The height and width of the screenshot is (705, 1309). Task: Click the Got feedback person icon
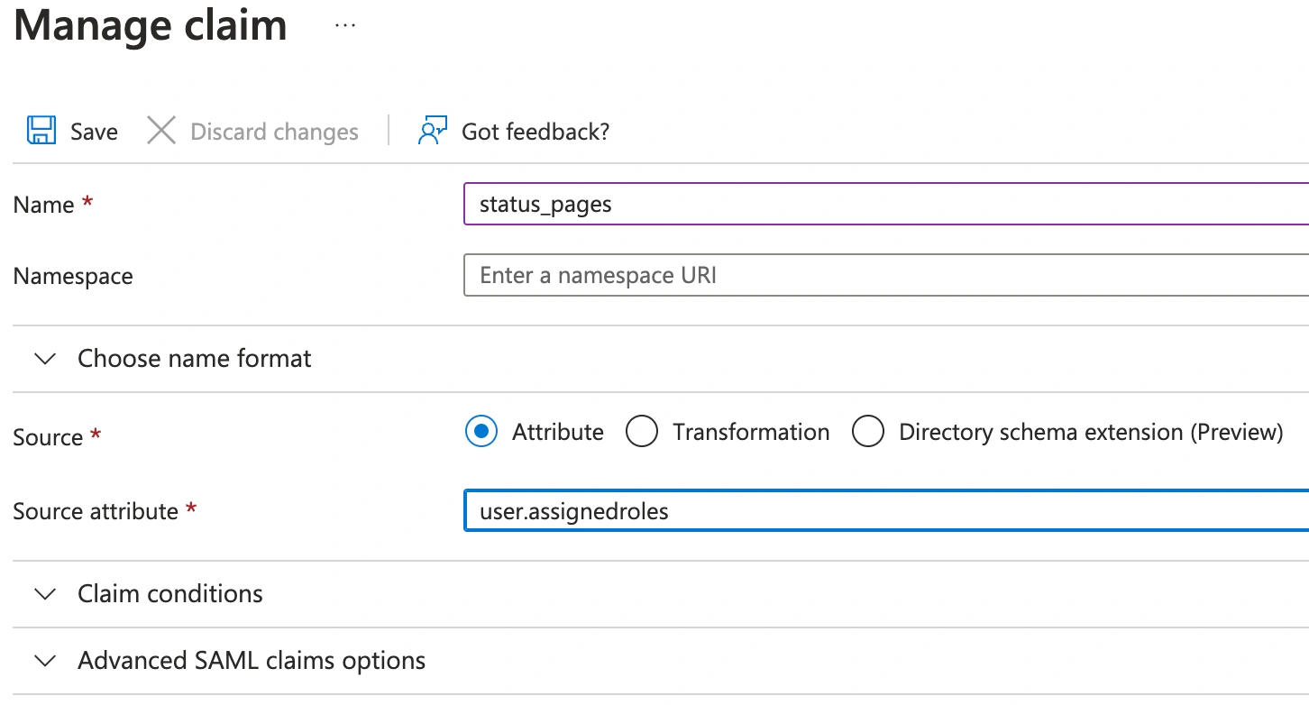(433, 131)
